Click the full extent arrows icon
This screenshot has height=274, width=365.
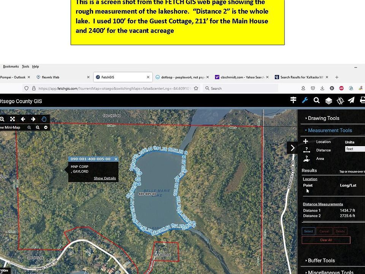point(13,119)
